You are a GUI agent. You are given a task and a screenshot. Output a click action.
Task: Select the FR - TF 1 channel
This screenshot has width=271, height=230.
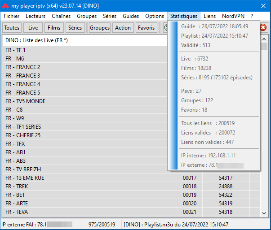(x=84, y=50)
